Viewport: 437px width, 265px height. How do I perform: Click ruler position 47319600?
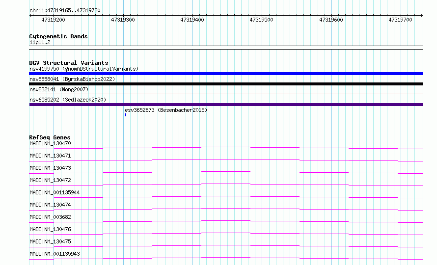331,20
